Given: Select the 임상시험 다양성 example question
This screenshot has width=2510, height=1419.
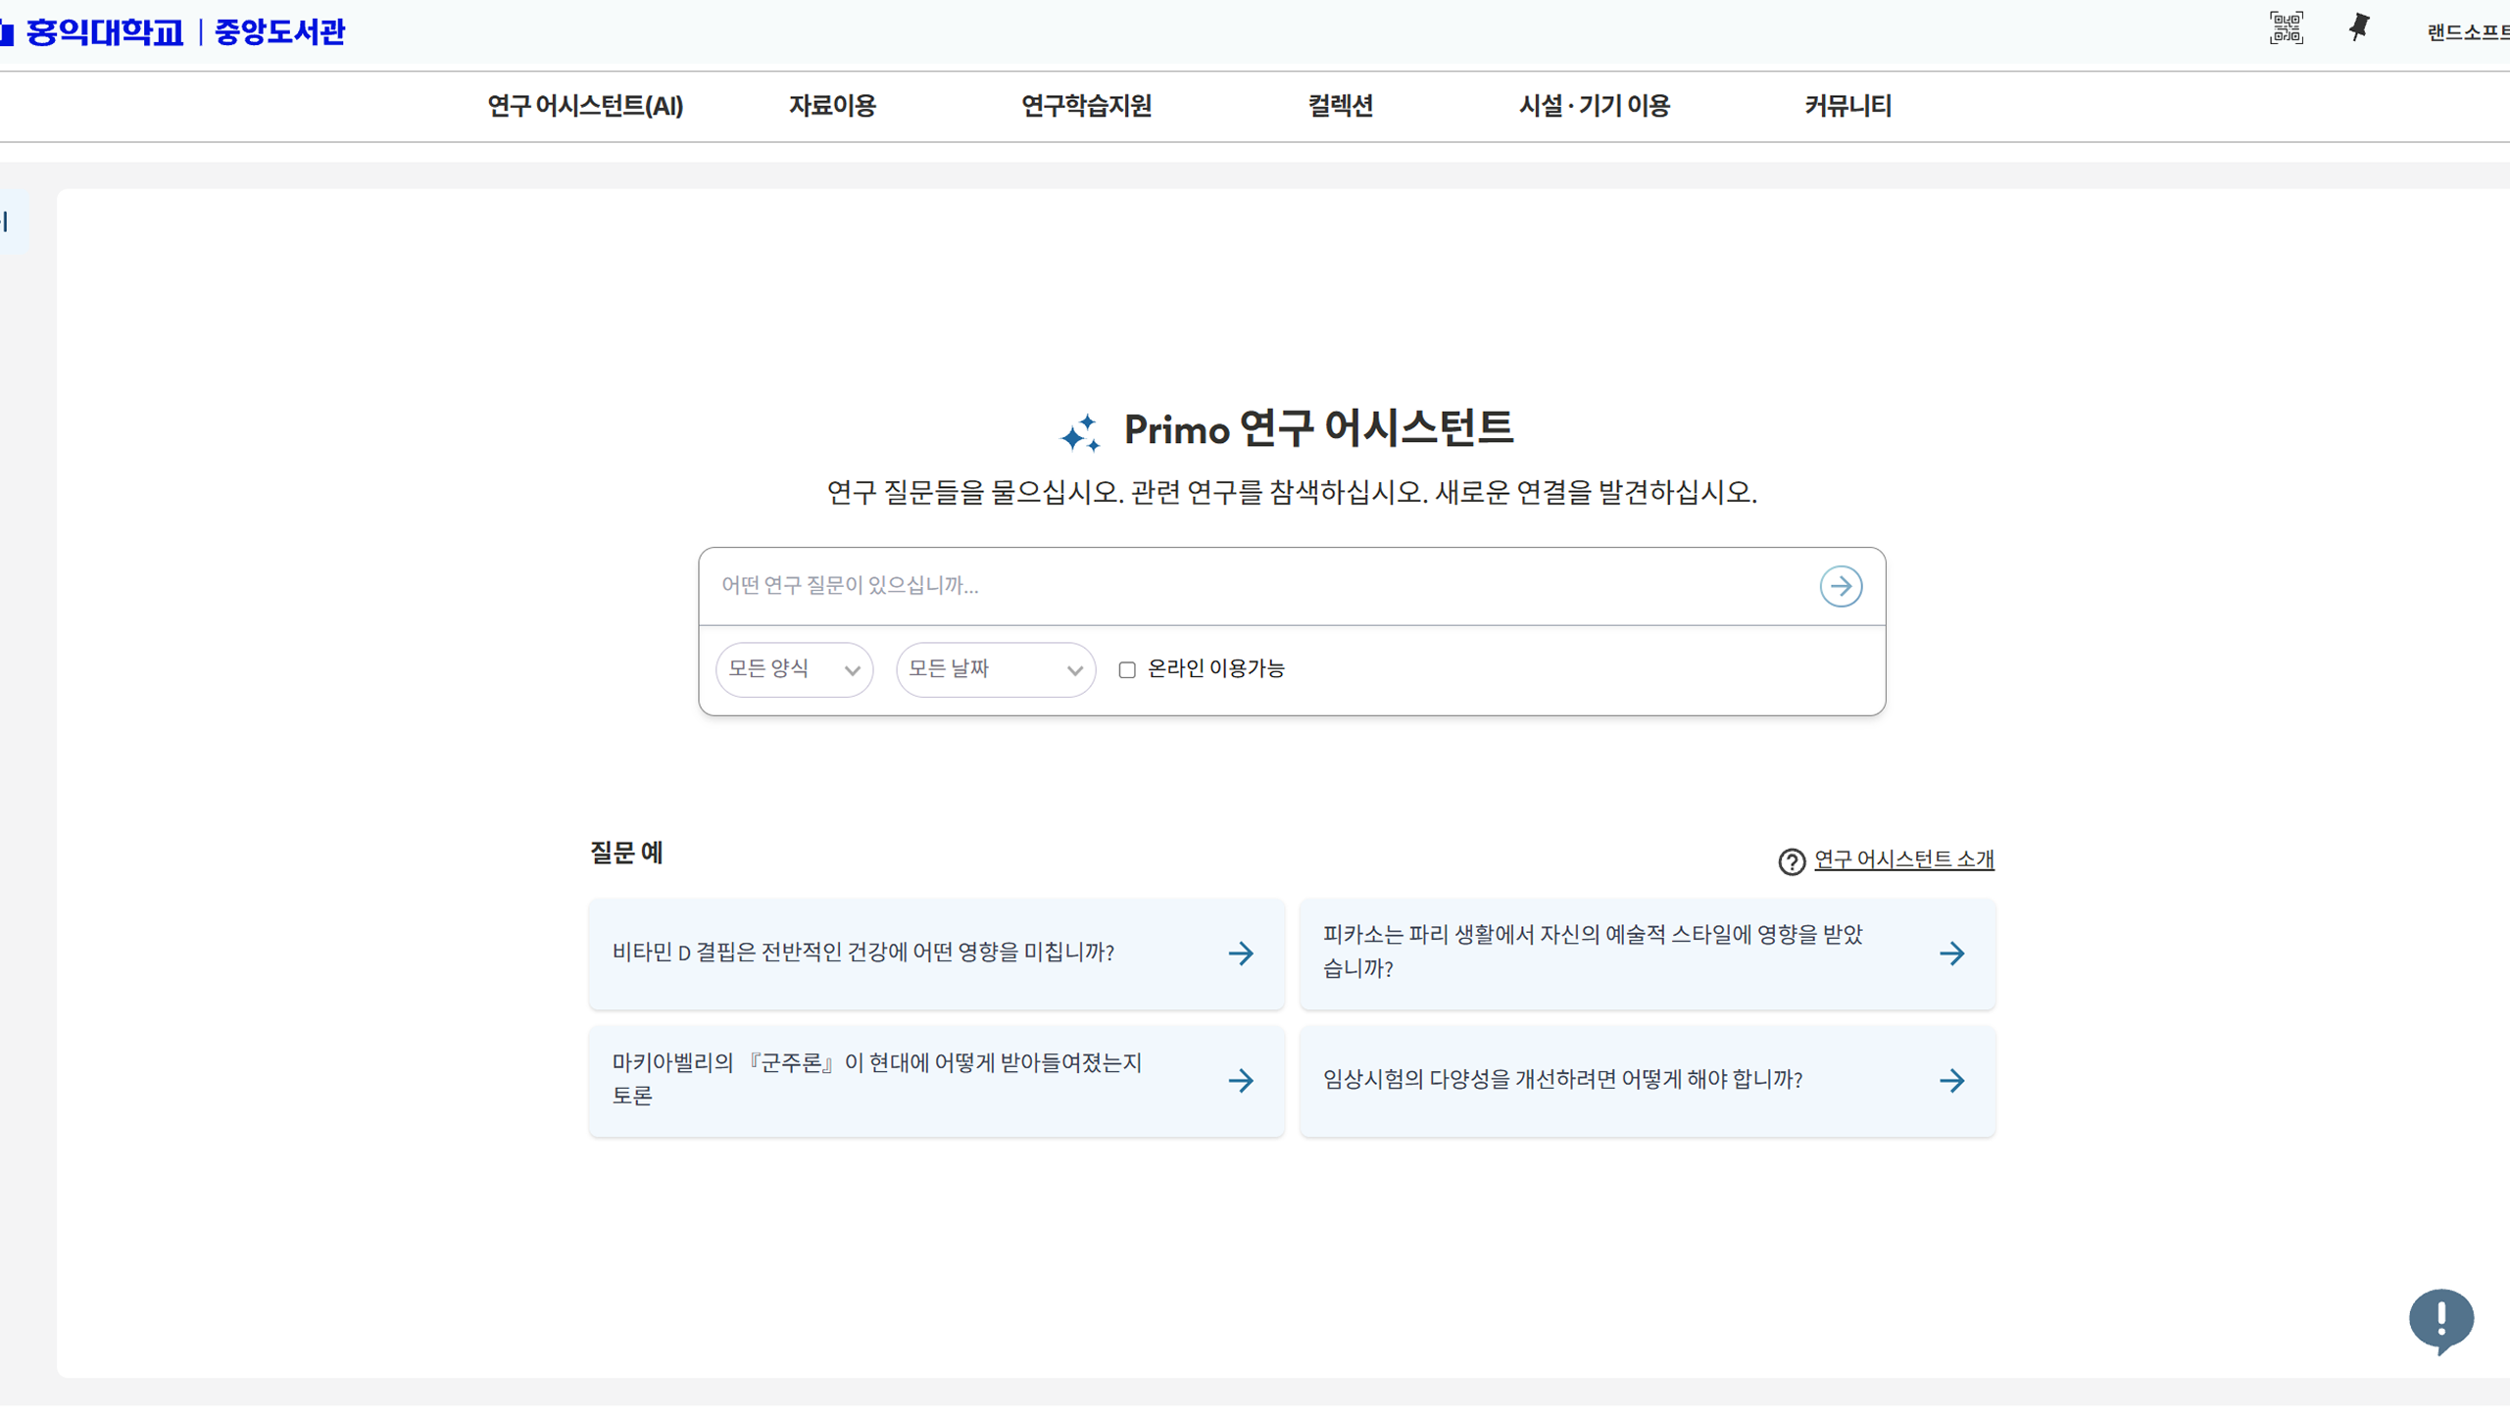Looking at the screenshot, I should click(x=1647, y=1080).
